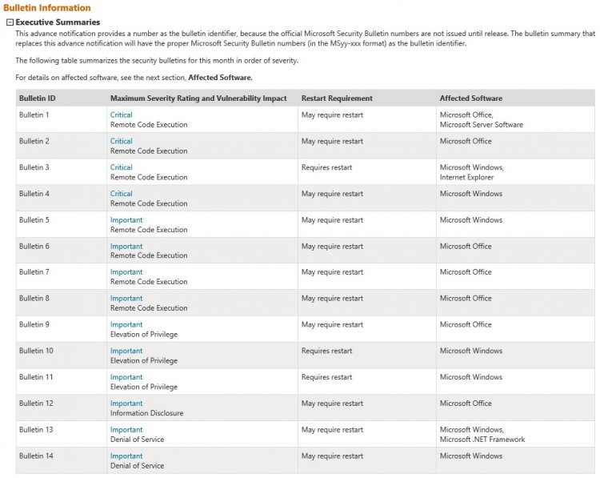This screenshot has height=478, width=600.
Task: Click 'Requires restart' in Bulletin 10 row
Action: point(326,351)
